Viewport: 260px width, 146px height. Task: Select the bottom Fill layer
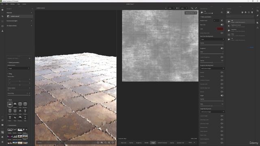[x=240, y=39]
